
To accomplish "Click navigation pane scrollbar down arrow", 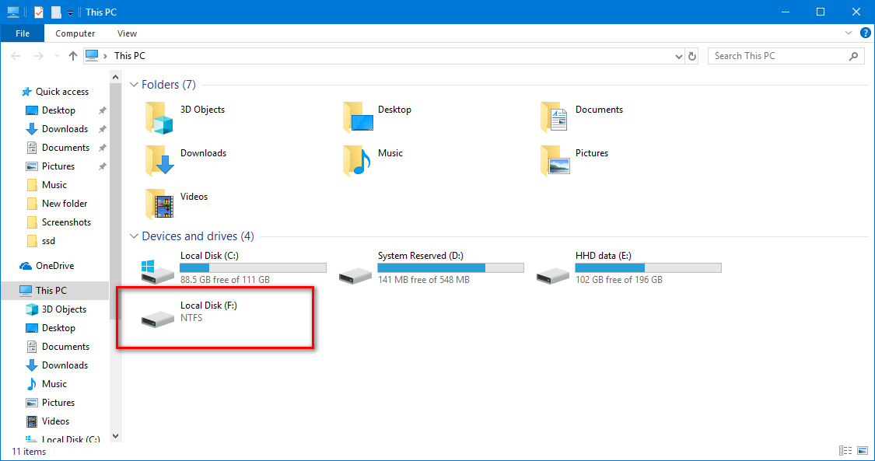I will coord(116,436).
